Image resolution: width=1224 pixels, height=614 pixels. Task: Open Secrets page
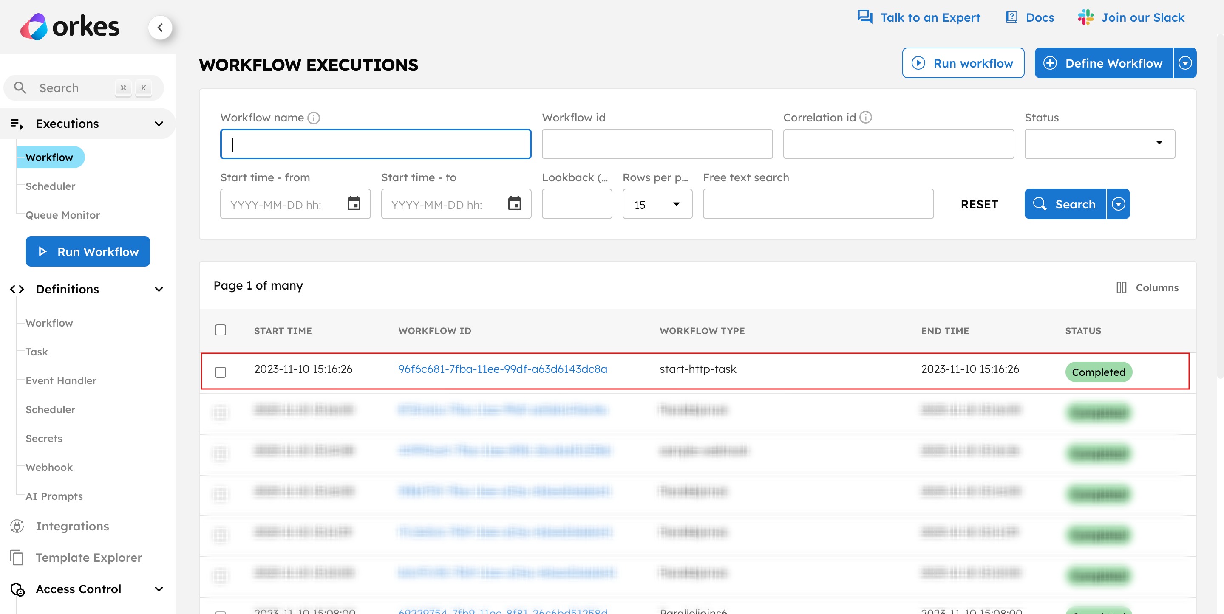tap(44, 438)
